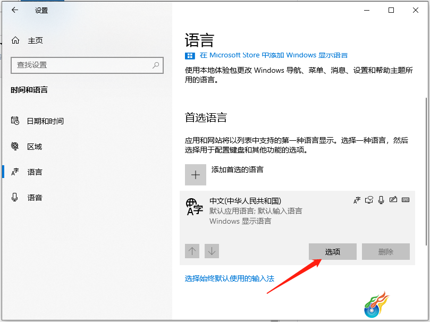This screenshot has width=430, height=322.
Task: Click the globe region icon
Action: [15, 146]
